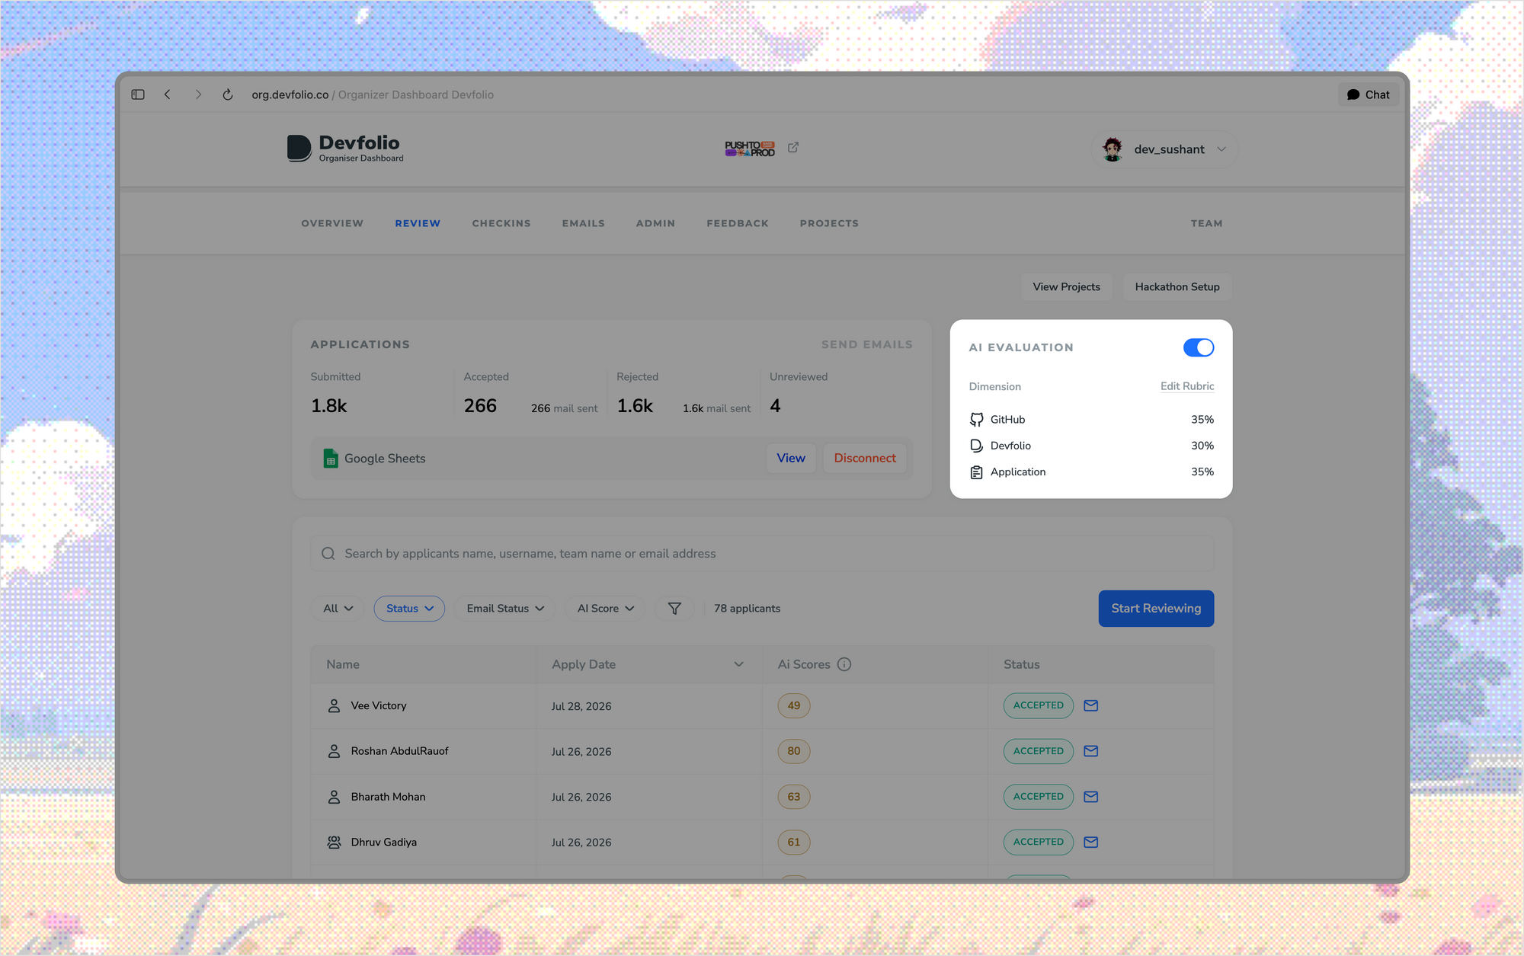Click the Google Sheets icon
This screenshot has height=956, width=1524.
(331, 458)
